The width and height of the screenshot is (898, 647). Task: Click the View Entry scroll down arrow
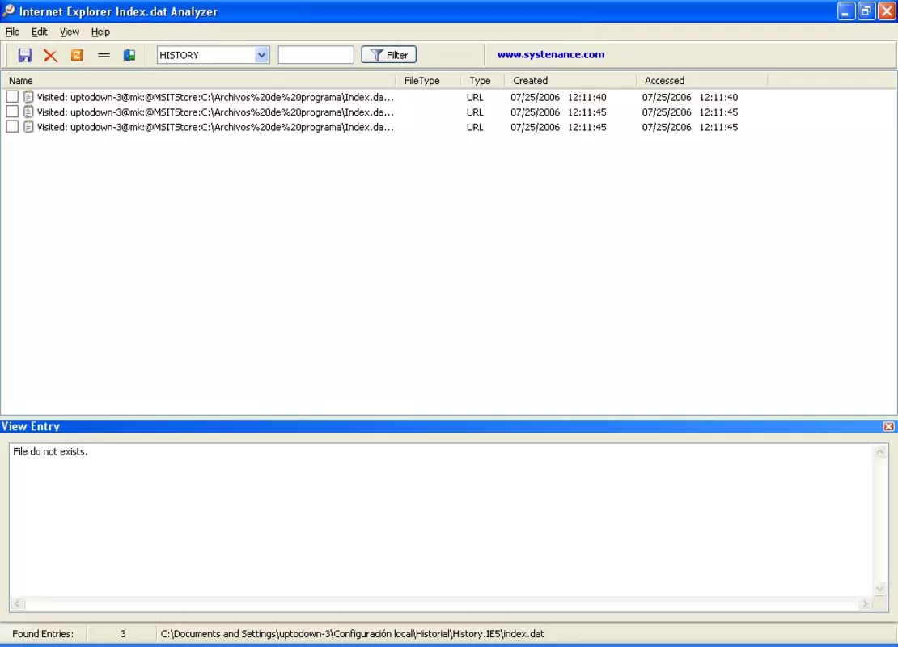point(879,588)
